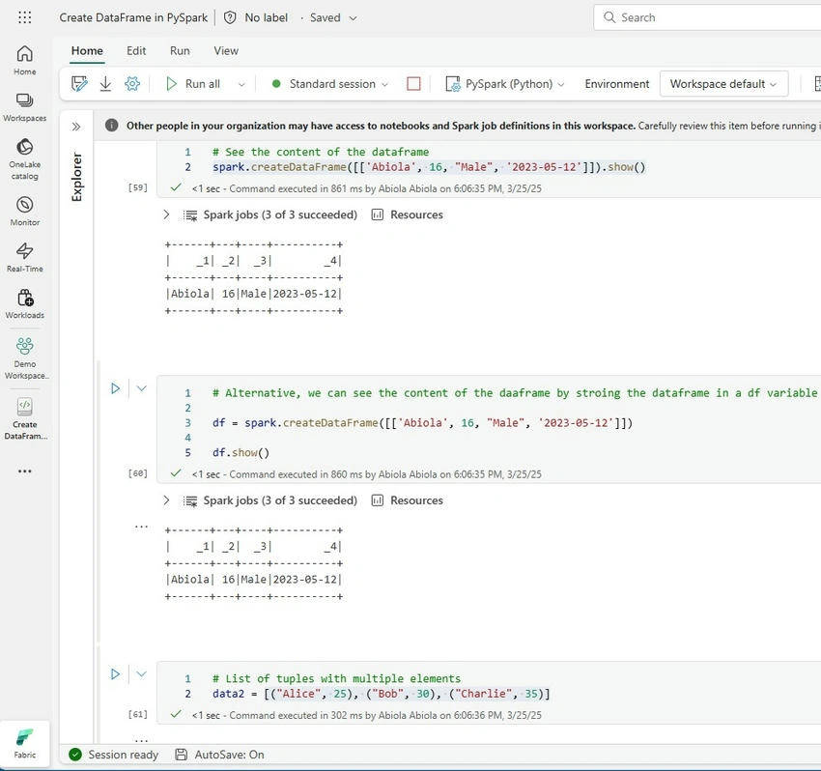Open Workloads in the left sidebar

point(24,303)
